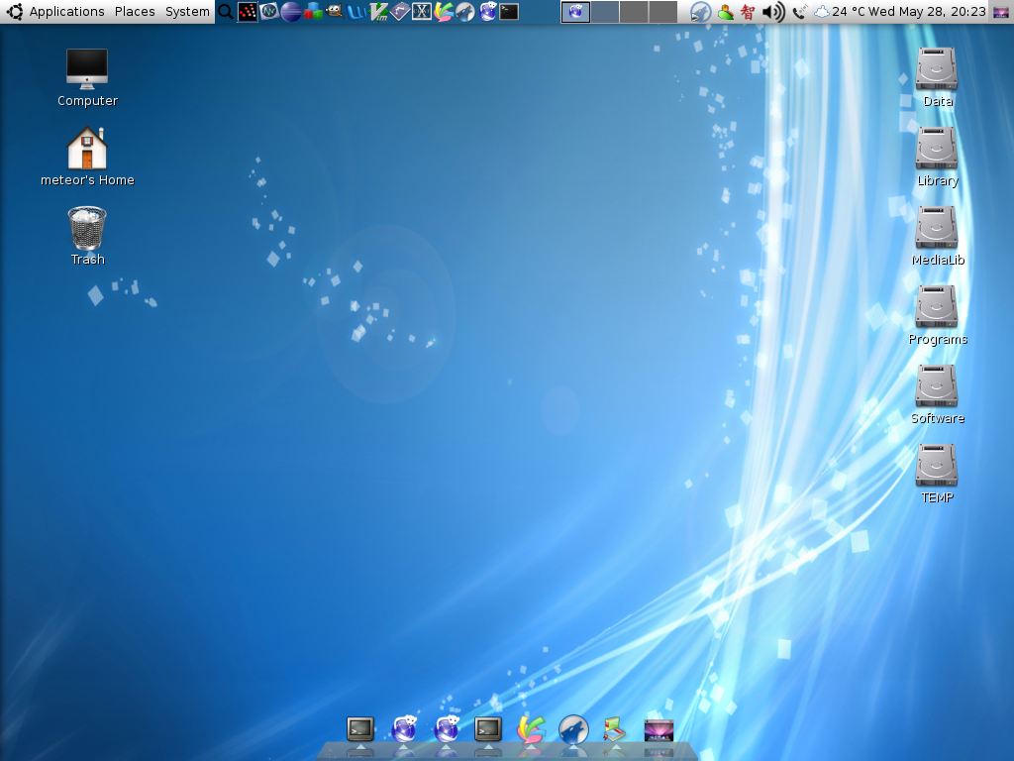
Task: Launch Eclipse from the top panel
Action: coord(291,12)
